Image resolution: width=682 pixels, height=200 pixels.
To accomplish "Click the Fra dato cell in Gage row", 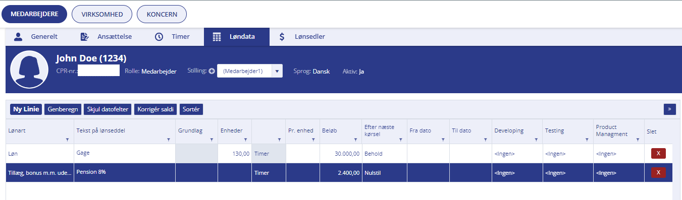I will pos(428,154).
